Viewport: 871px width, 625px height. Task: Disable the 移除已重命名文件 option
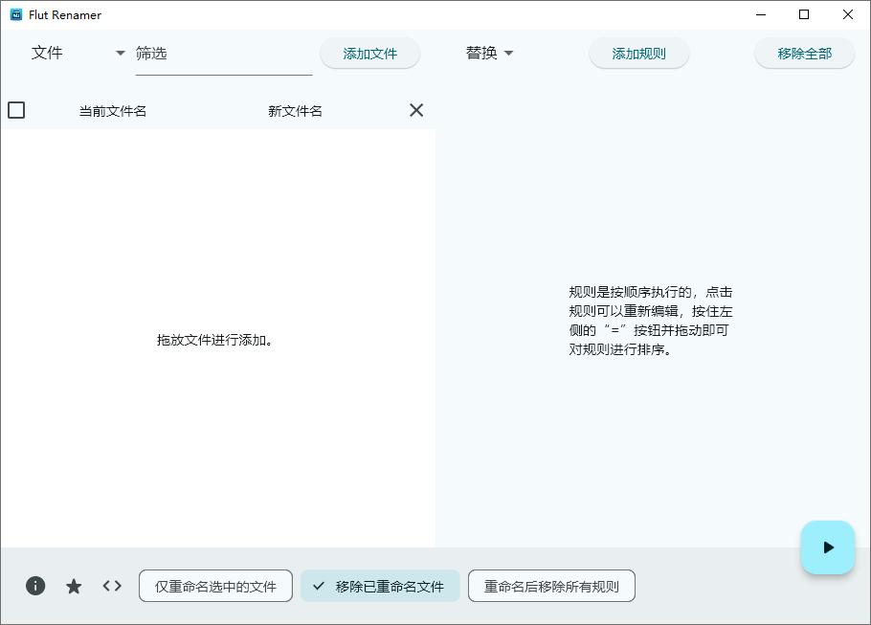pyautogui.click(x=380, y=586)
